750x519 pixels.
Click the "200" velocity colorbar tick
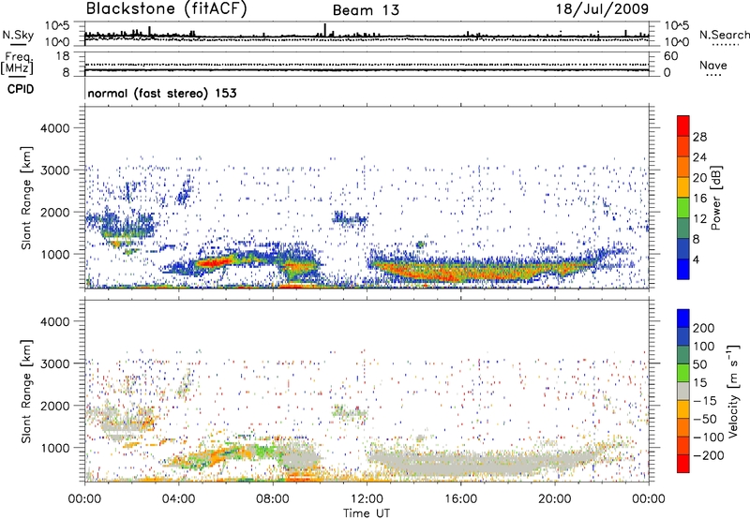pyautogui.click(x=704, y=328)
